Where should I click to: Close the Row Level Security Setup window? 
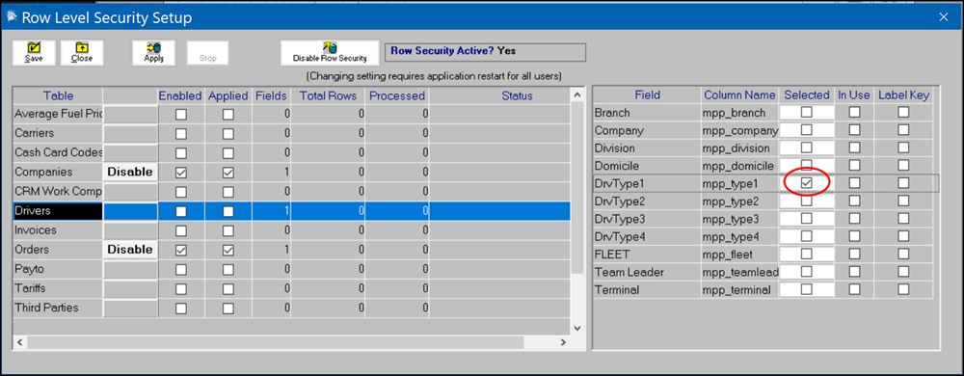(x=944, y=17)
